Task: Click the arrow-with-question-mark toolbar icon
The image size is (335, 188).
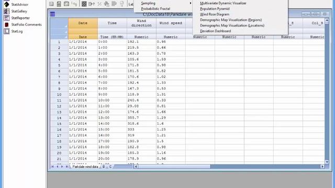Action: pos(92,4)
